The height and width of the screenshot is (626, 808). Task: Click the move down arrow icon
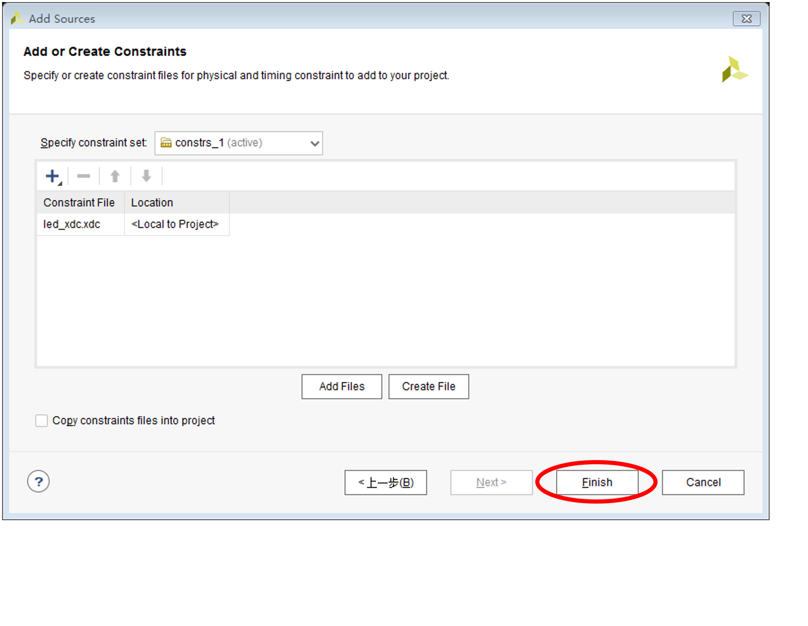(x=146, y=176)
